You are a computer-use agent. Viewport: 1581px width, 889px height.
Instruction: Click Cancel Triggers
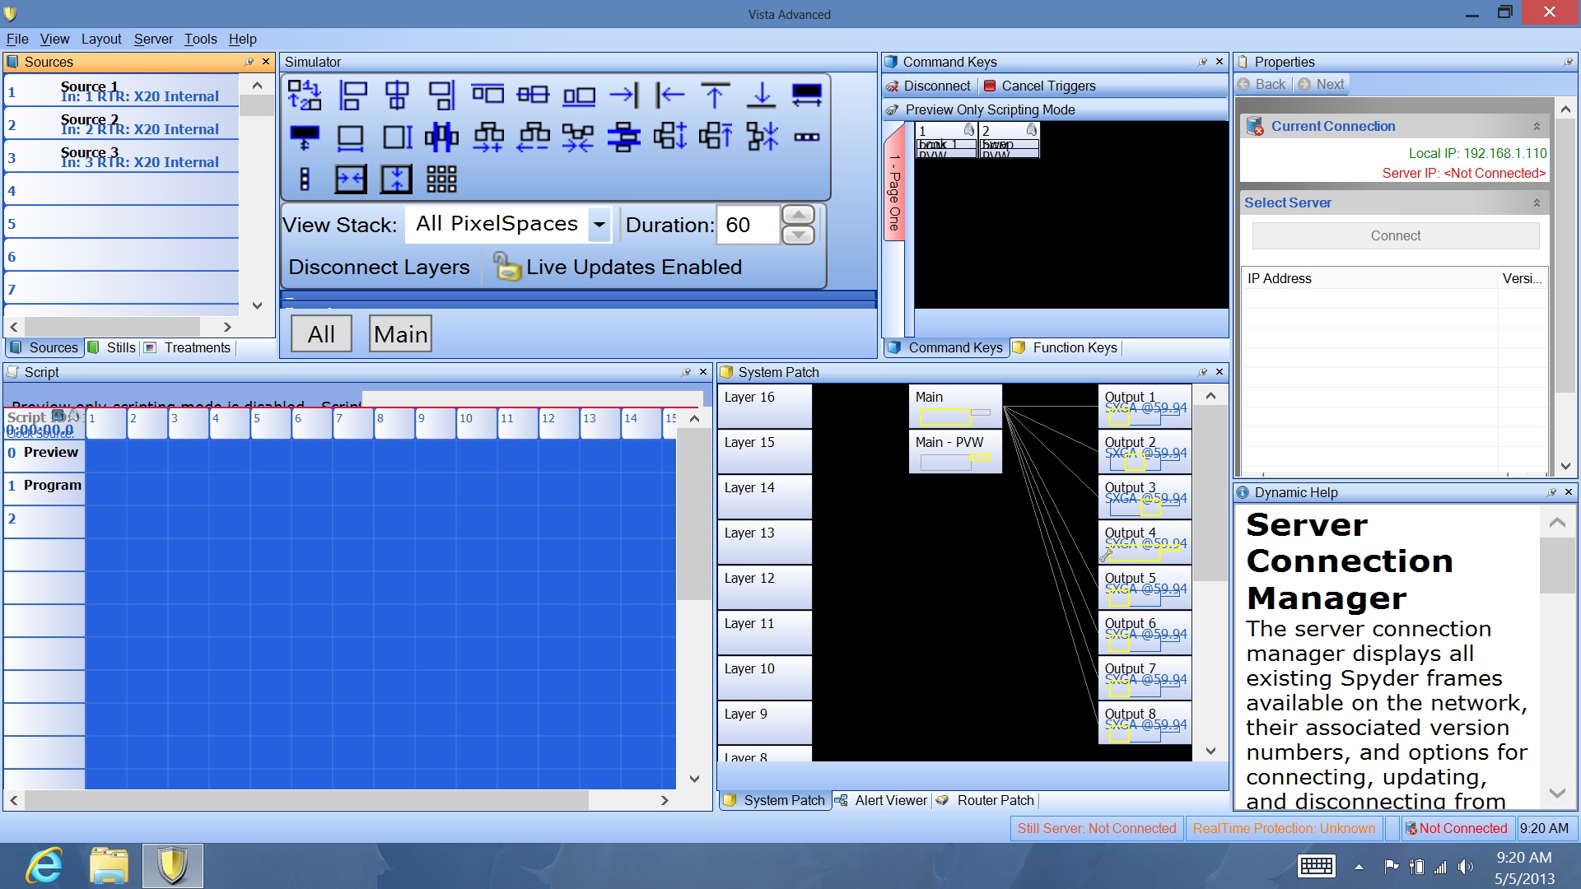(x=1039, y=86)
